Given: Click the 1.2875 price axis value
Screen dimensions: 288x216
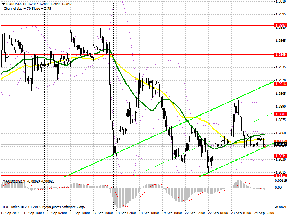Looking at the screenshot, I should pos(281,120).
